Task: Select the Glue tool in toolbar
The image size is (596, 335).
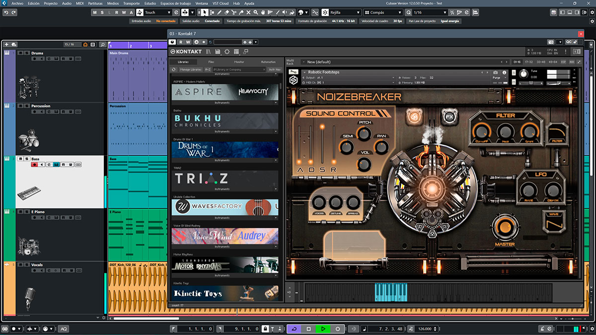Action: pyautogui.click(x=242, y=12)
